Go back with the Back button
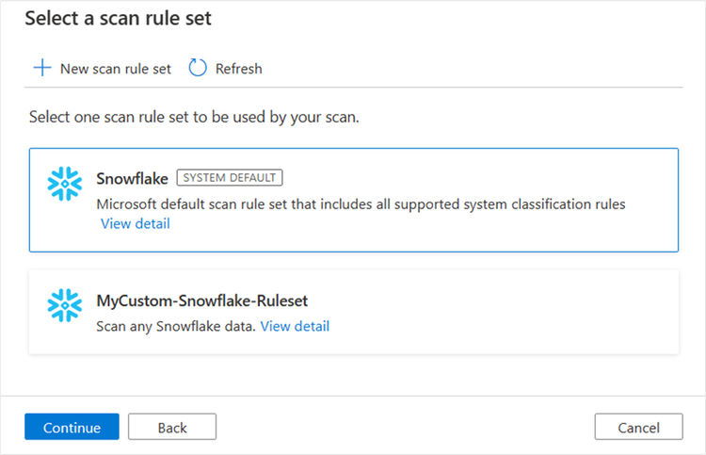This screenshot has width=706, height=455. point(172,427)
